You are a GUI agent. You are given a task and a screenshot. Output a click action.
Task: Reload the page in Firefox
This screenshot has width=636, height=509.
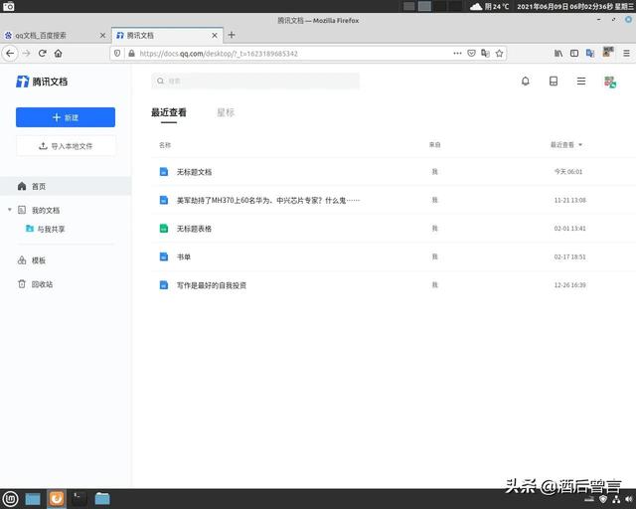click(42, 53)
